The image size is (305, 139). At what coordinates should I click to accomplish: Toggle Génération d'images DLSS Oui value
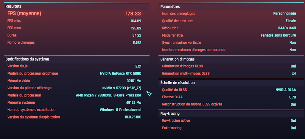pos(293,66)
